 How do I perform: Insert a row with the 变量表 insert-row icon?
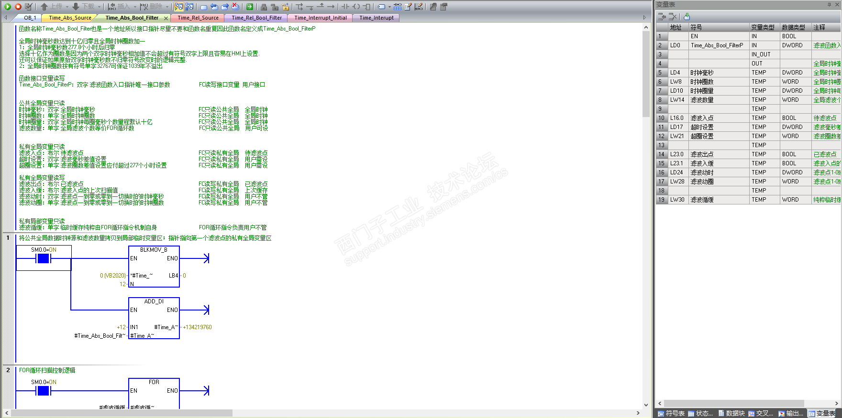(x=662, y=17)
